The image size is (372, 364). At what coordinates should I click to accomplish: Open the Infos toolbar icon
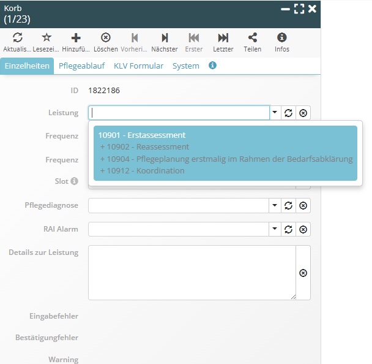(281, 38)
